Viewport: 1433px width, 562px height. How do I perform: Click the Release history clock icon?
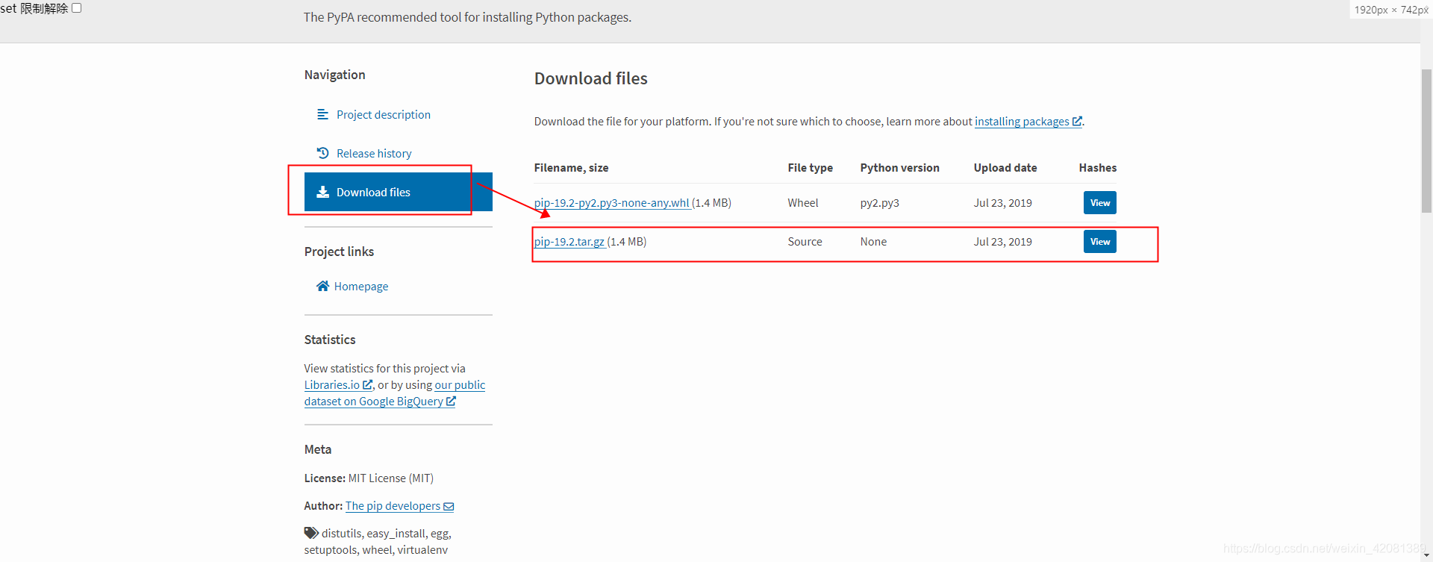[x=322, y=153]
